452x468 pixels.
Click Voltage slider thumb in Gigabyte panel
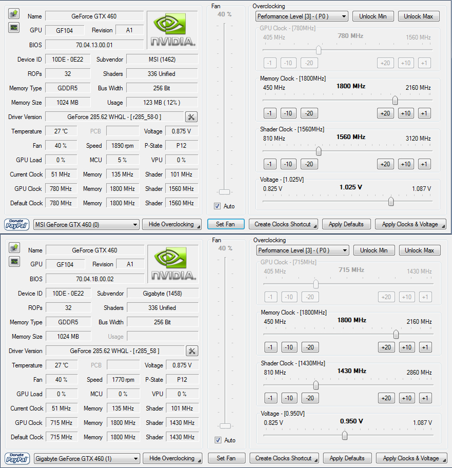[x=345, y=436]
